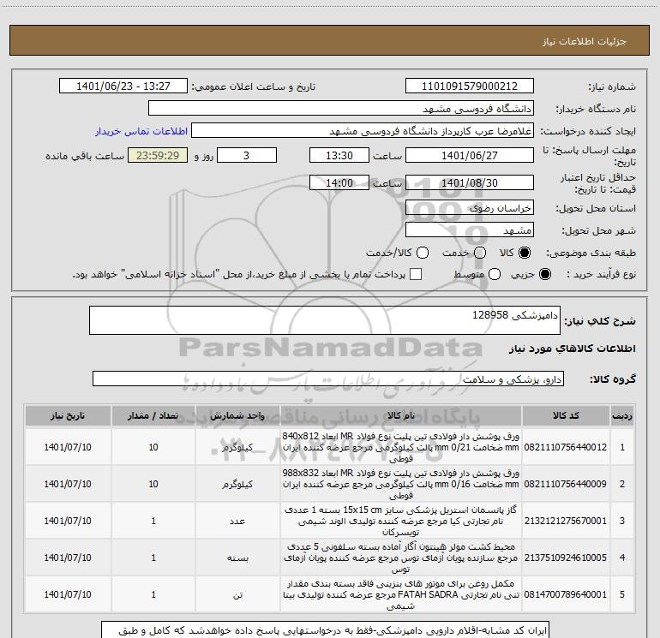The width and height of the screenshot is (660, 638).
Task: Select the کالا/خدمت radio button
Action: pyautogui.click(x=423, y=253)
